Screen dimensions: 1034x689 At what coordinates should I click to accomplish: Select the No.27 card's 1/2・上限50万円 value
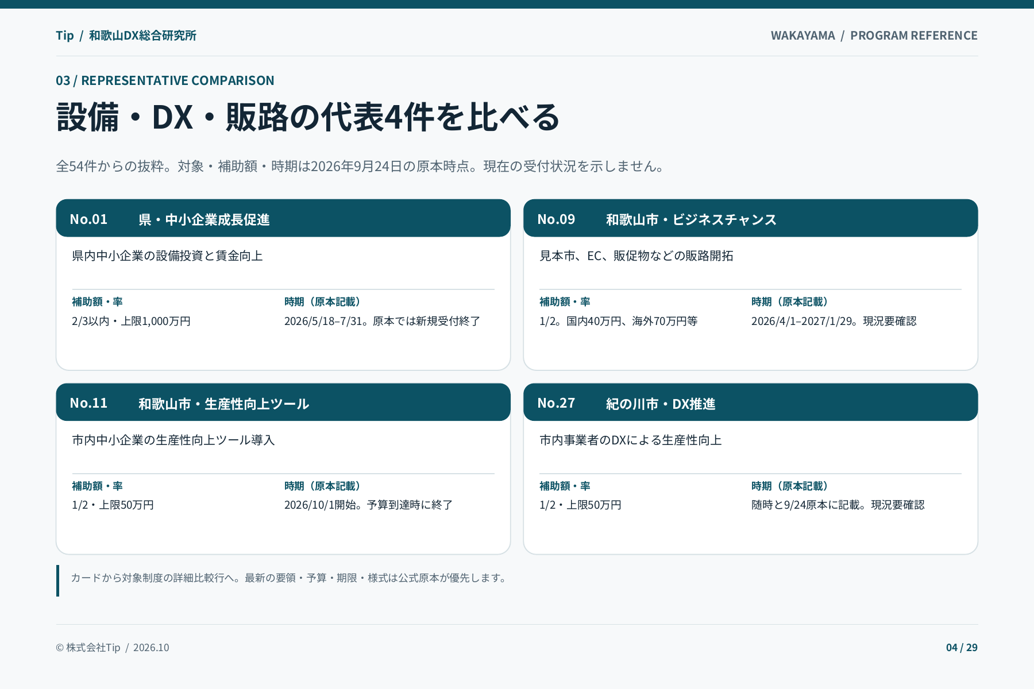(580, 505)
